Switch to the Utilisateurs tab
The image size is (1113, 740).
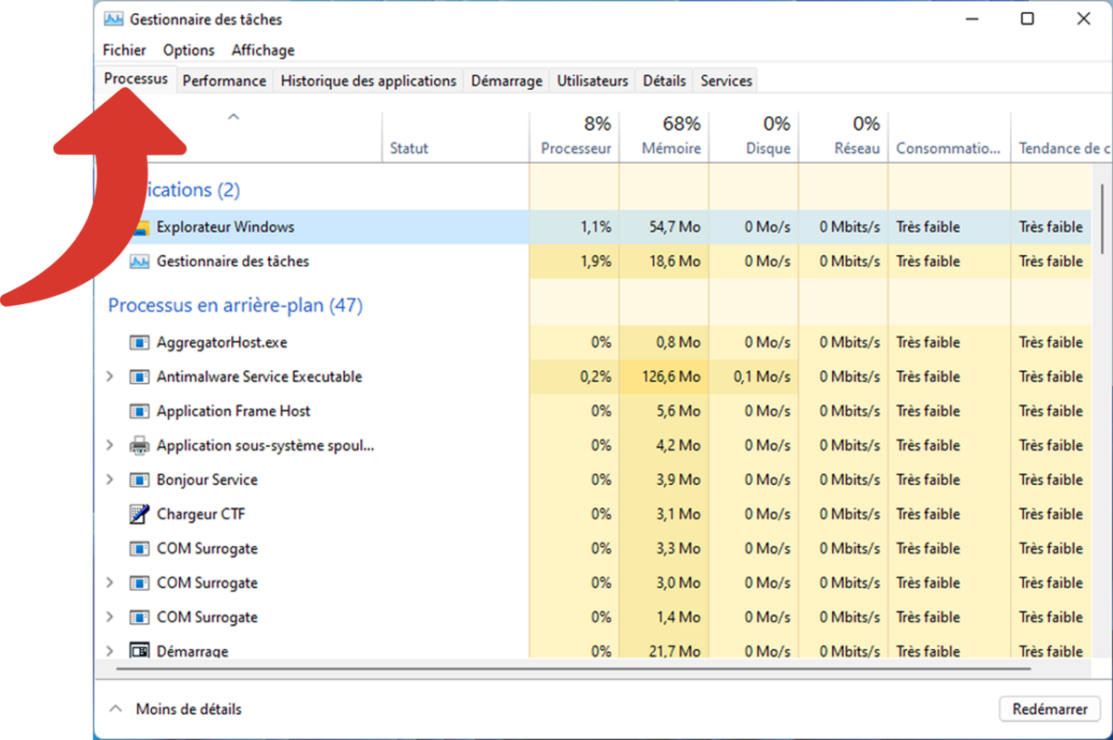click(593, 81)
